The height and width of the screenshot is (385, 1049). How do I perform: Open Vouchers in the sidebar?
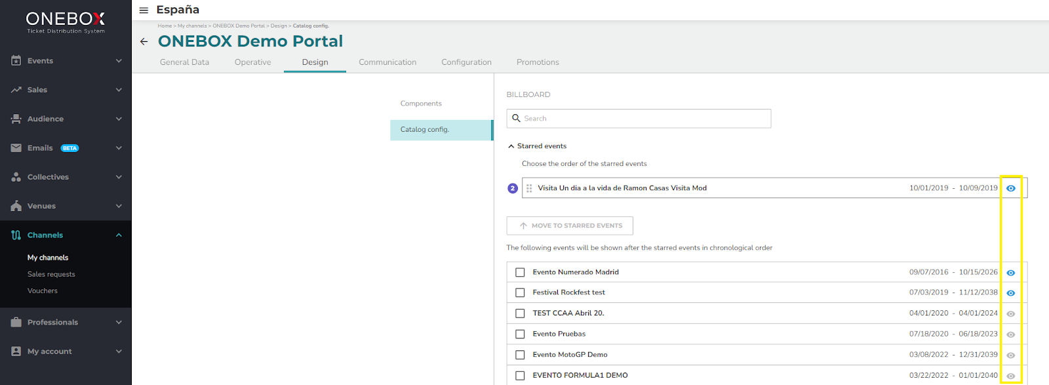tap(43, 291)
